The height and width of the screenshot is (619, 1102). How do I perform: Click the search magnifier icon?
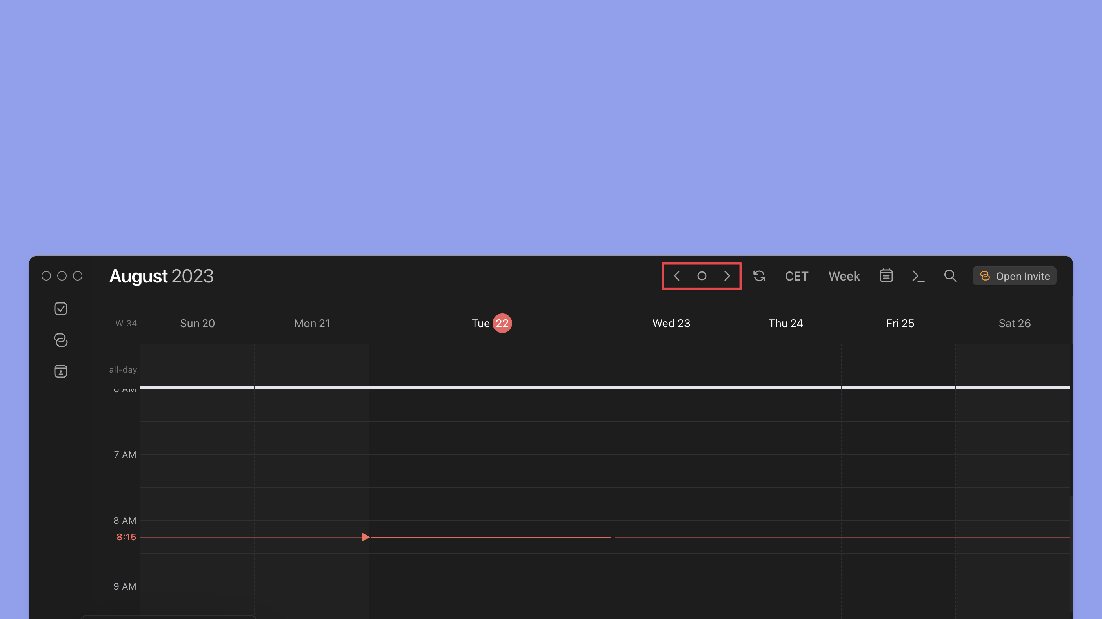(x=950, y=276)
